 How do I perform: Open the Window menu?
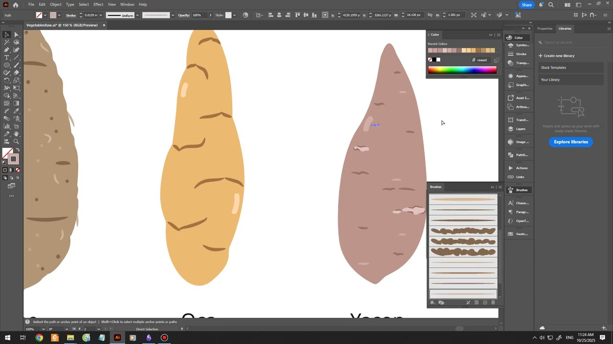[x=127, y=4]
